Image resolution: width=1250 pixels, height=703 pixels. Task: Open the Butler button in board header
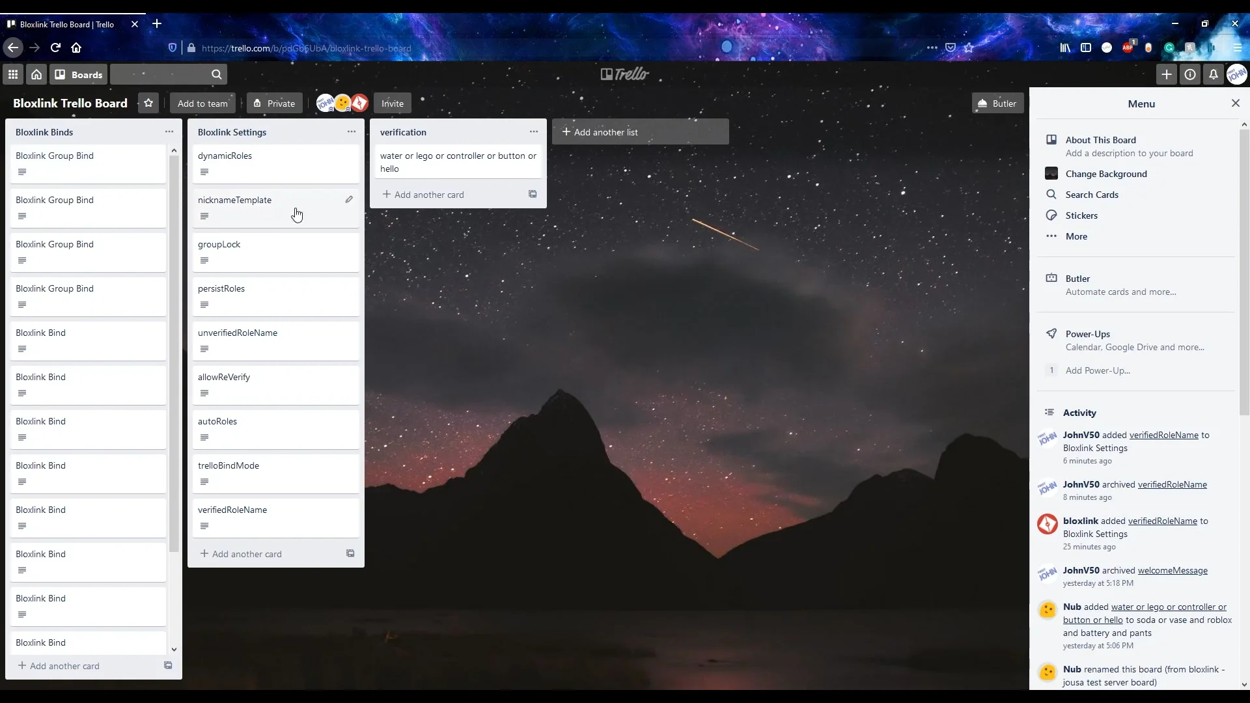[x=997, y=103]
